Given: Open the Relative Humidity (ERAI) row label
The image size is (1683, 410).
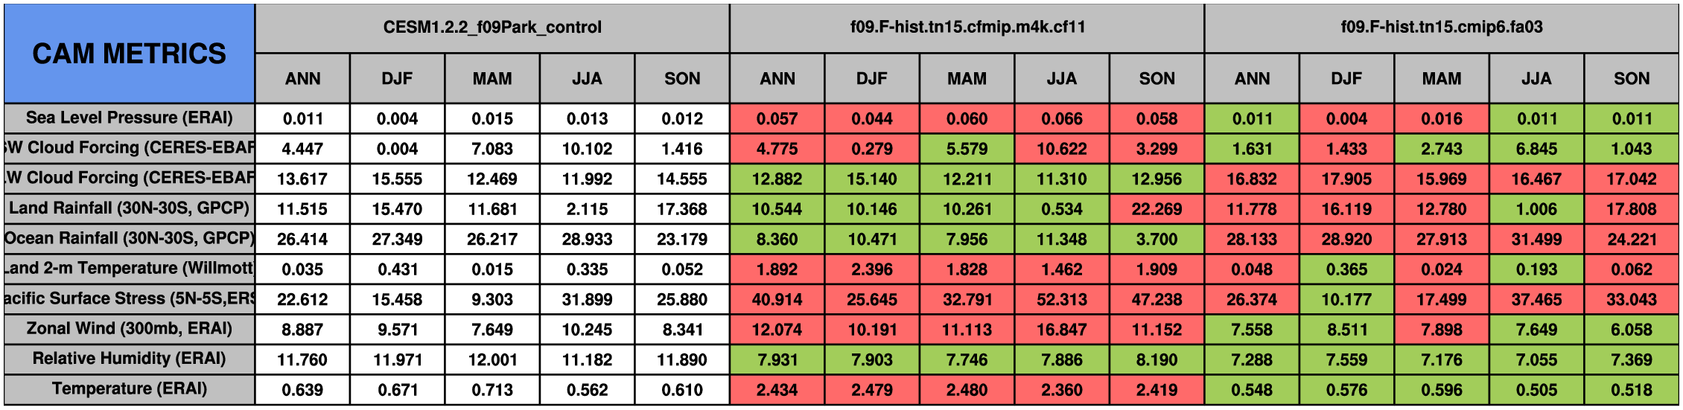Looking at the screenshot, I should [130, 359].
